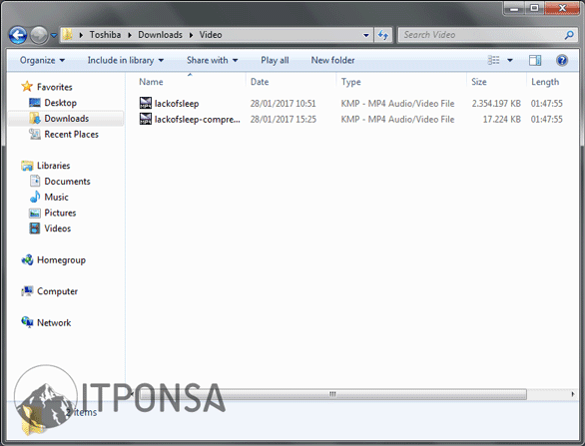The image size is (585, 446).
Task: Open Recent Places in Favorites
Action: [x=71, y=135]
